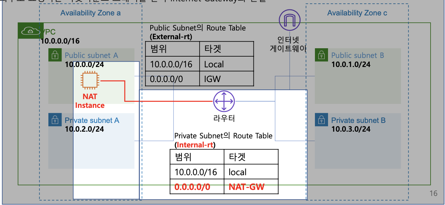Select the IGW target cell
This screenshot has height=205, width=445.
tap(226, 78)
